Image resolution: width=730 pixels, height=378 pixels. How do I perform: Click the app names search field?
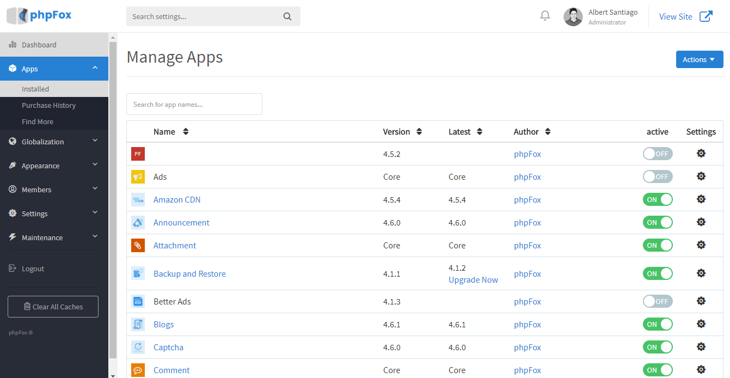click(x=194, y=103)
